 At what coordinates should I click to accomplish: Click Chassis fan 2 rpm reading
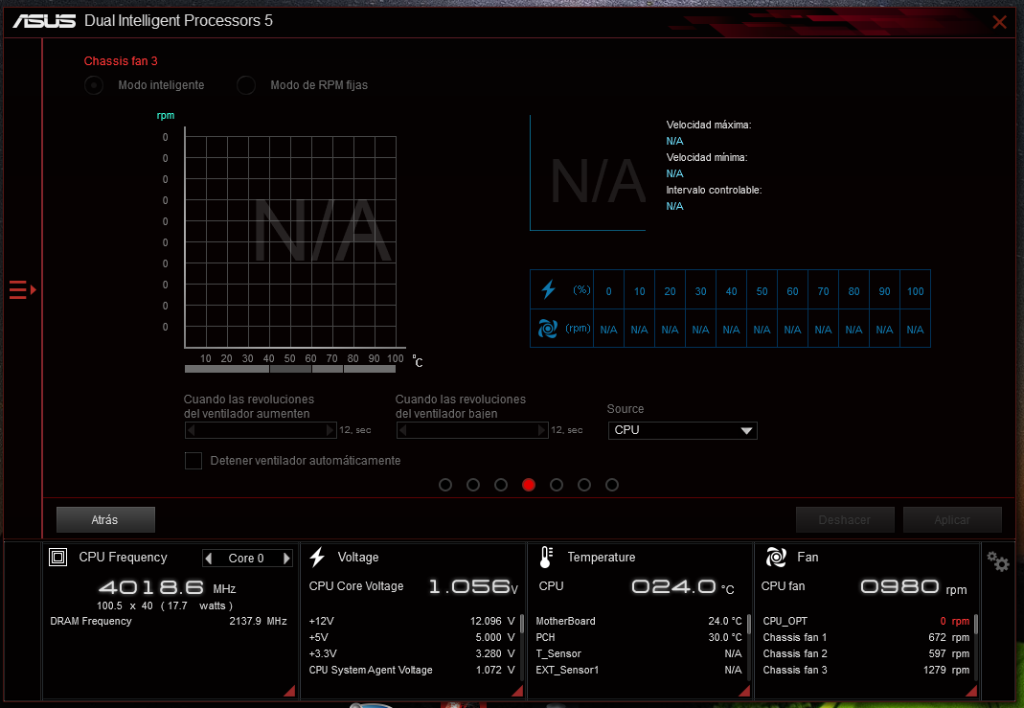tap(949, 653)
